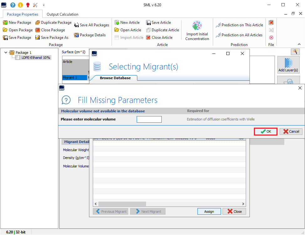Click the molecular volume input field
305x235 pixels.
click(149, 119)
